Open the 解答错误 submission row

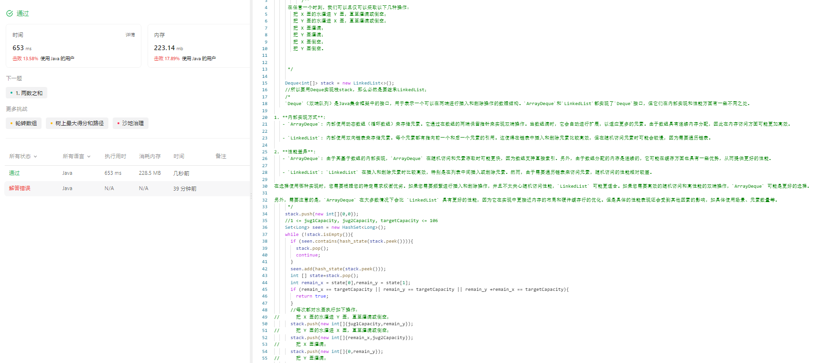tap(128, 188)
